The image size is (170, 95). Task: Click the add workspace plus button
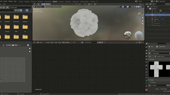[97, 2]
